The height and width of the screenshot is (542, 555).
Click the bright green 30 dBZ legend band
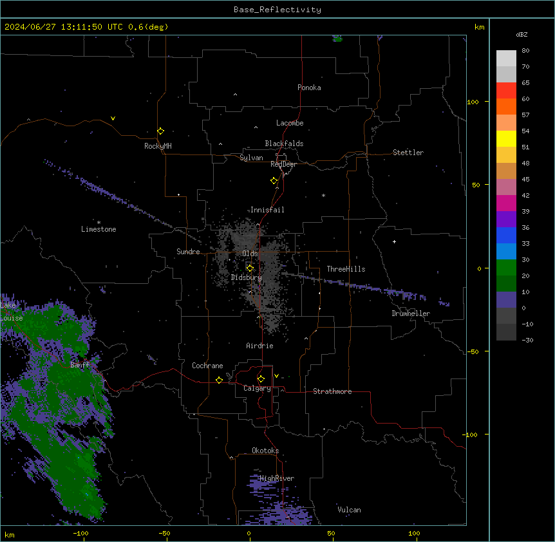point(506,268)
